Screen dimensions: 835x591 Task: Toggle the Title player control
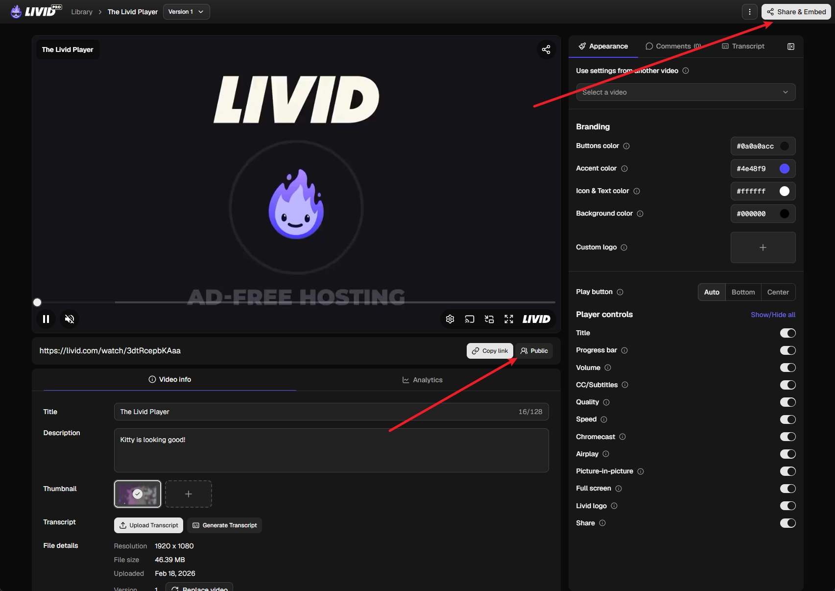coord(787,333)
